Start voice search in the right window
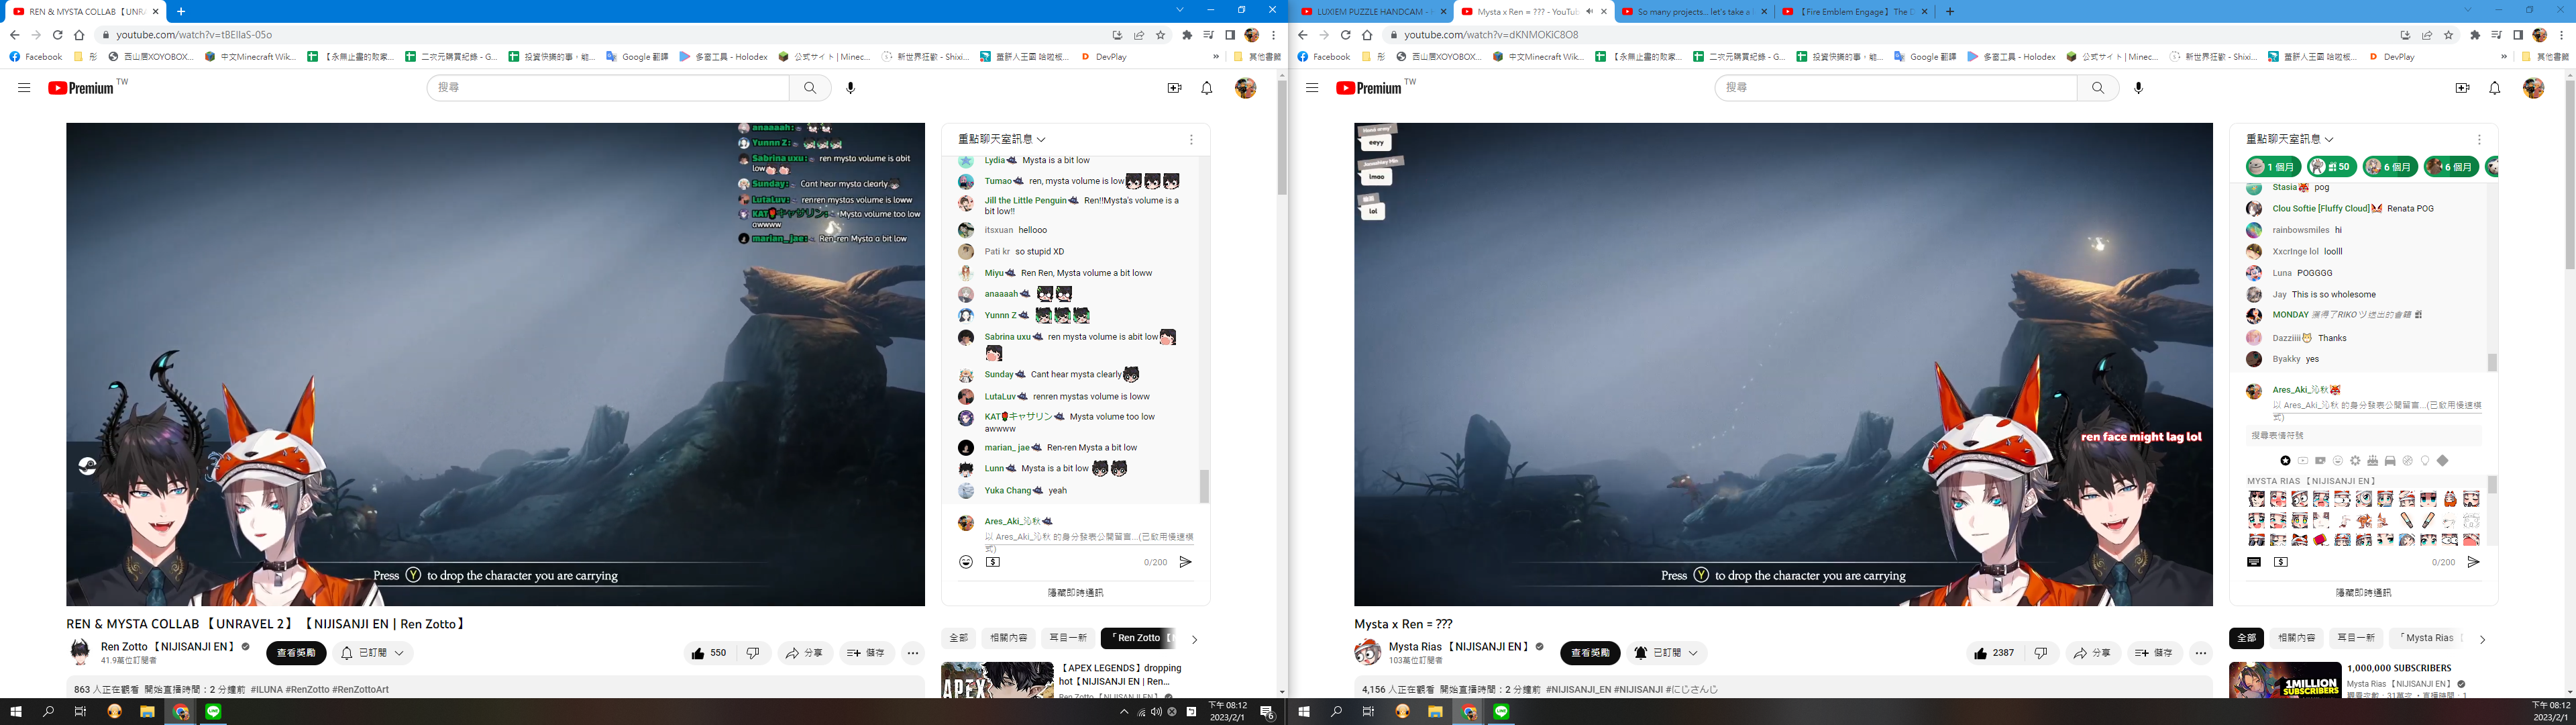Viewport: 2576px width, 725px height. tap(2139, 88)
